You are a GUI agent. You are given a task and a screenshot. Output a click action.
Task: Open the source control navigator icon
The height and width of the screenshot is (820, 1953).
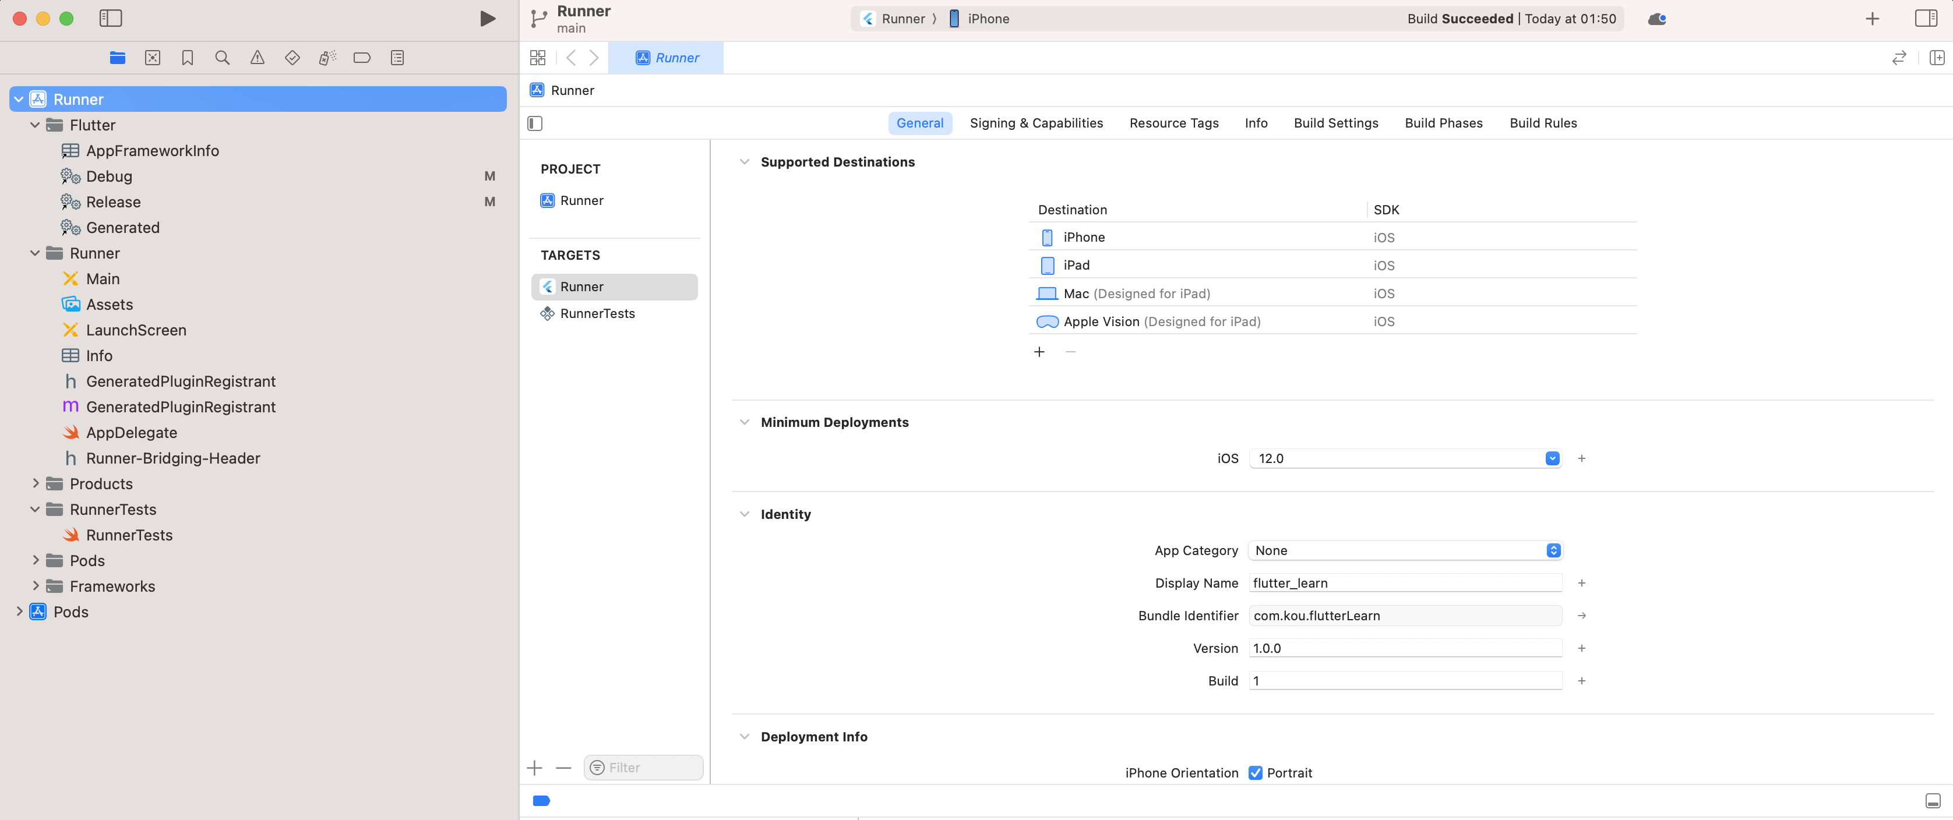[153, 58]
